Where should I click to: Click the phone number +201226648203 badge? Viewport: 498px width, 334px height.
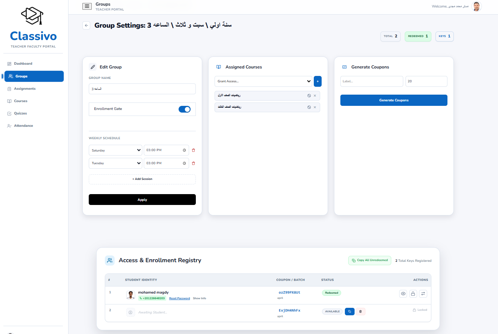(152, 298)
